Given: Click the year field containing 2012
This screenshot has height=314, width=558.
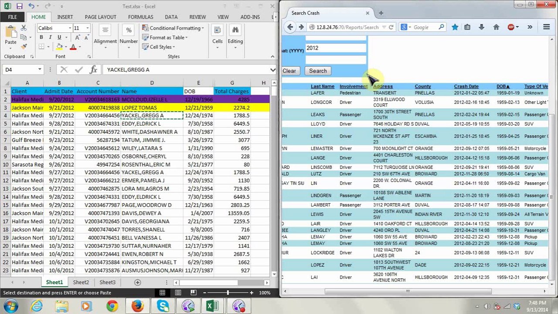Looking at the screenshot, I should pyautogui.click(x=336, y=48).
